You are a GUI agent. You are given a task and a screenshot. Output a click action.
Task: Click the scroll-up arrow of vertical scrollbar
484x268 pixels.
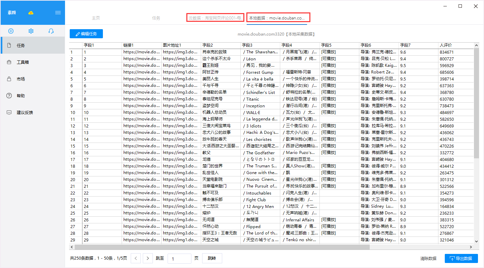tap(477, 45)
